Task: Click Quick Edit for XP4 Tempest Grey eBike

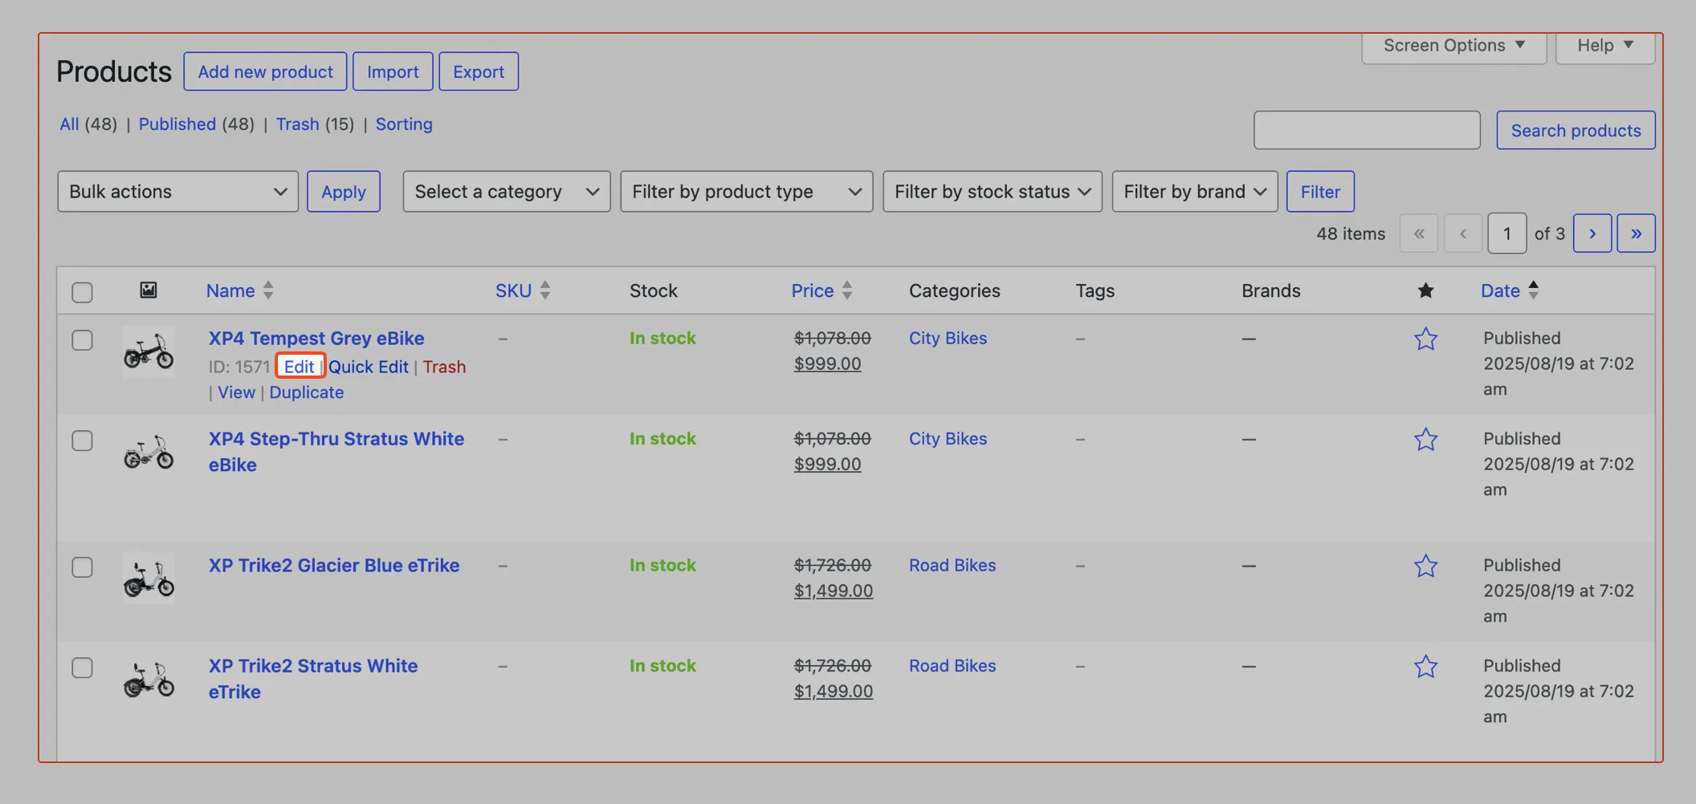Action: pos(369,367)
